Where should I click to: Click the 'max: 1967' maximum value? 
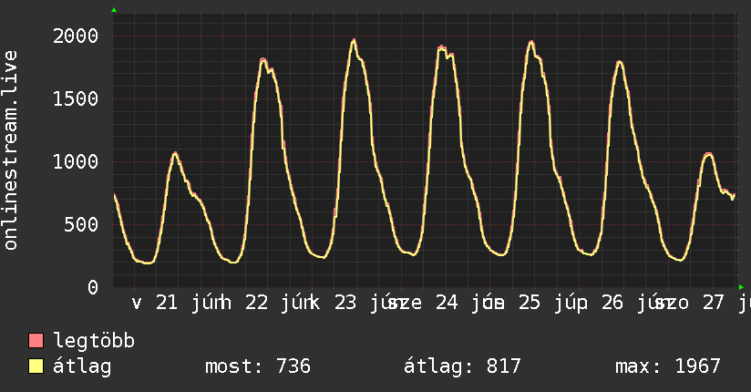tap(668, 366)
